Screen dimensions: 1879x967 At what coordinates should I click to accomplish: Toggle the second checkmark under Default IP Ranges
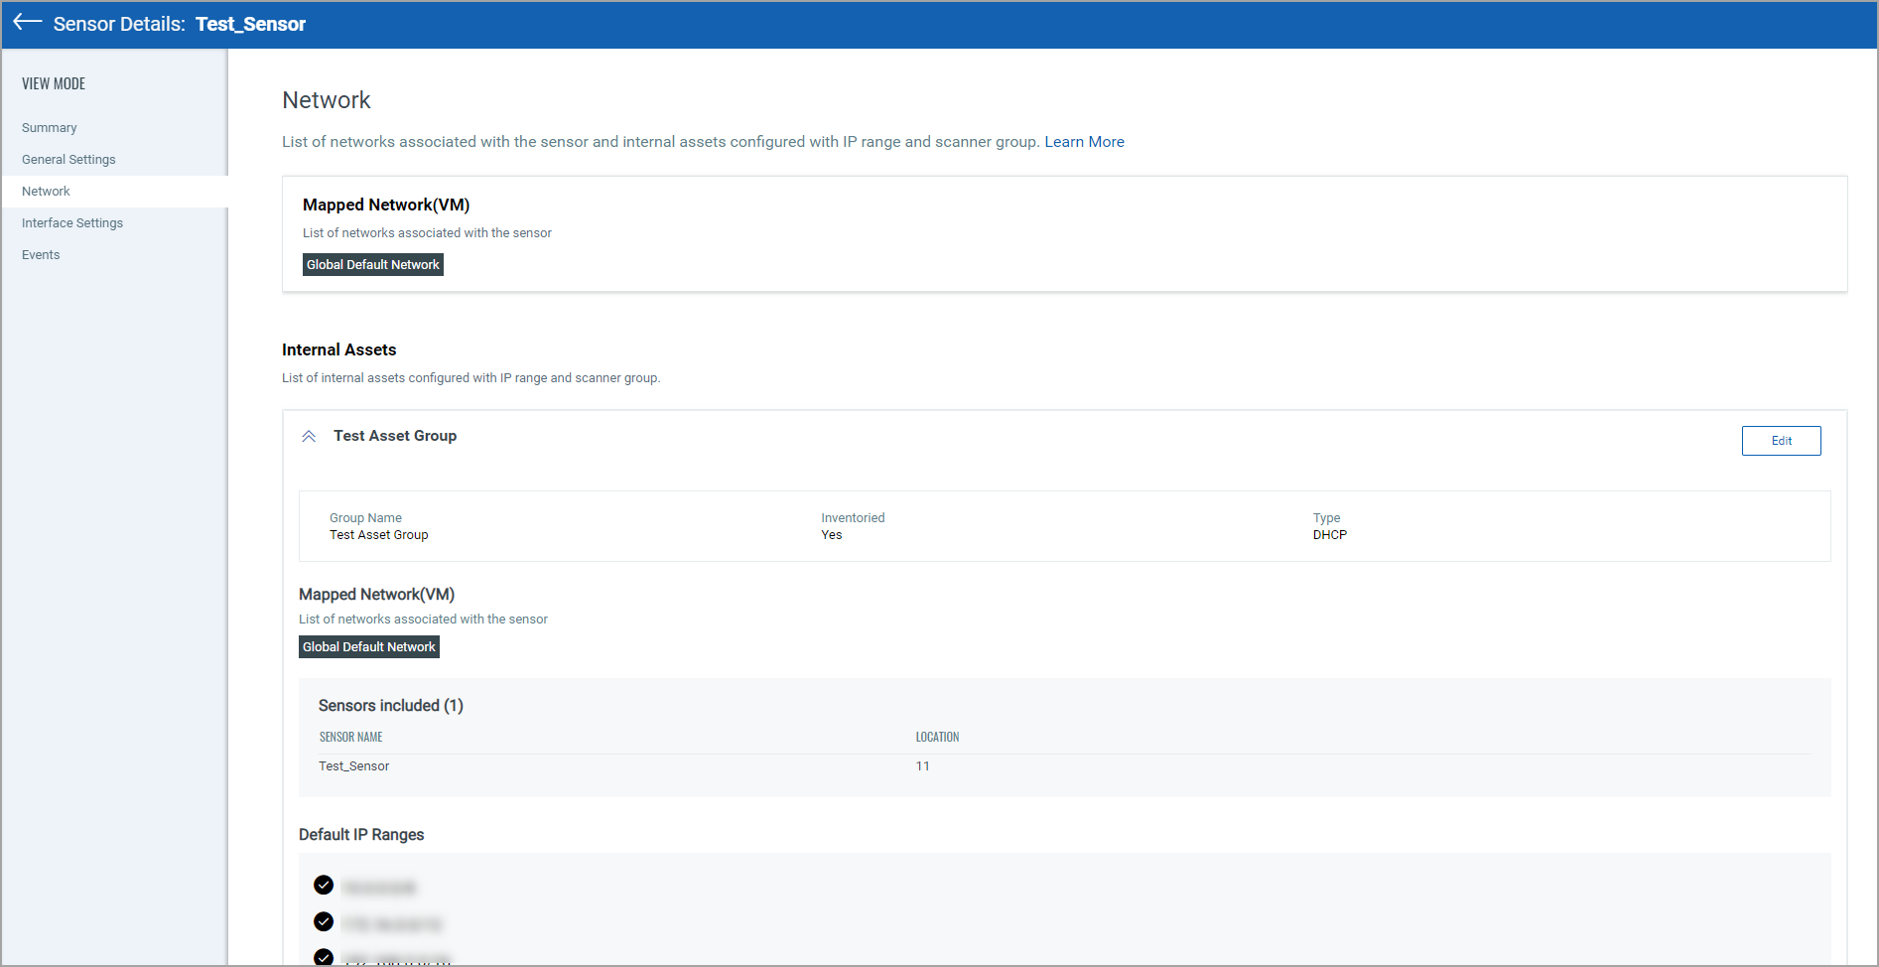(x=324, y=922)
